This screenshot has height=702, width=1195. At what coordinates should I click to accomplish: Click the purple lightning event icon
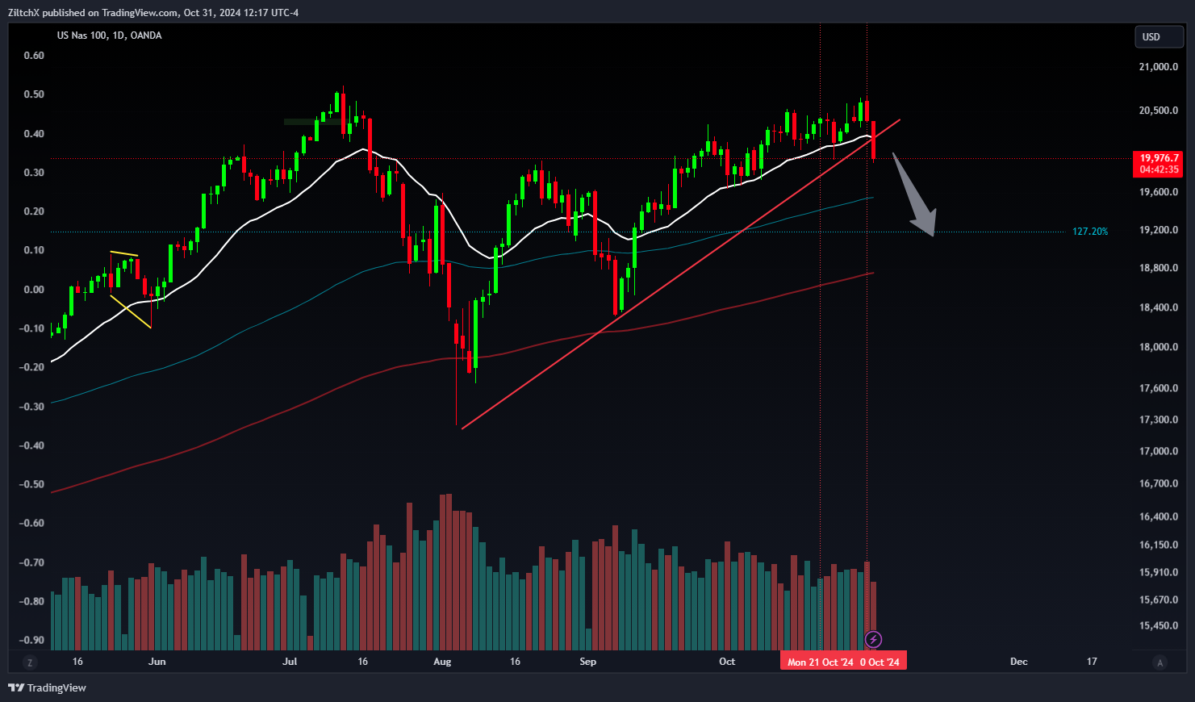point(873,640)
